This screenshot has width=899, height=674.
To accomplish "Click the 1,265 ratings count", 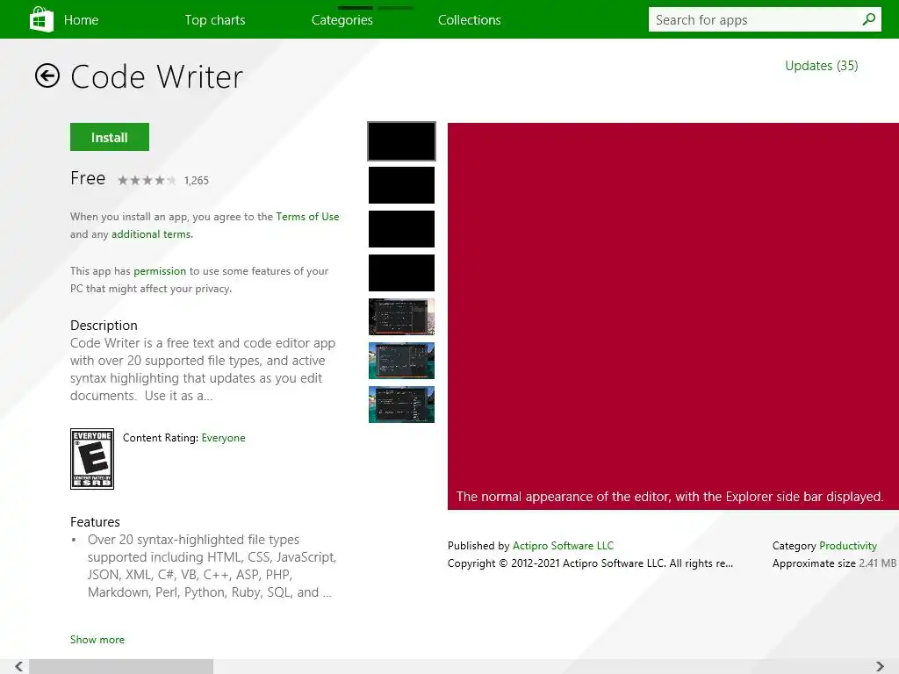I will (196, 181).
